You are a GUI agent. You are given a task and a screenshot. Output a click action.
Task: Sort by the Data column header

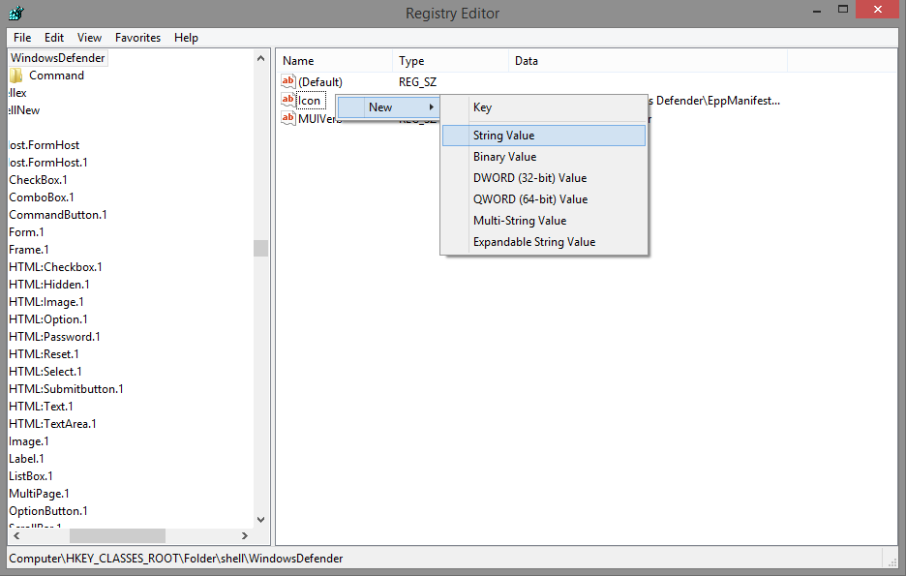648,61
